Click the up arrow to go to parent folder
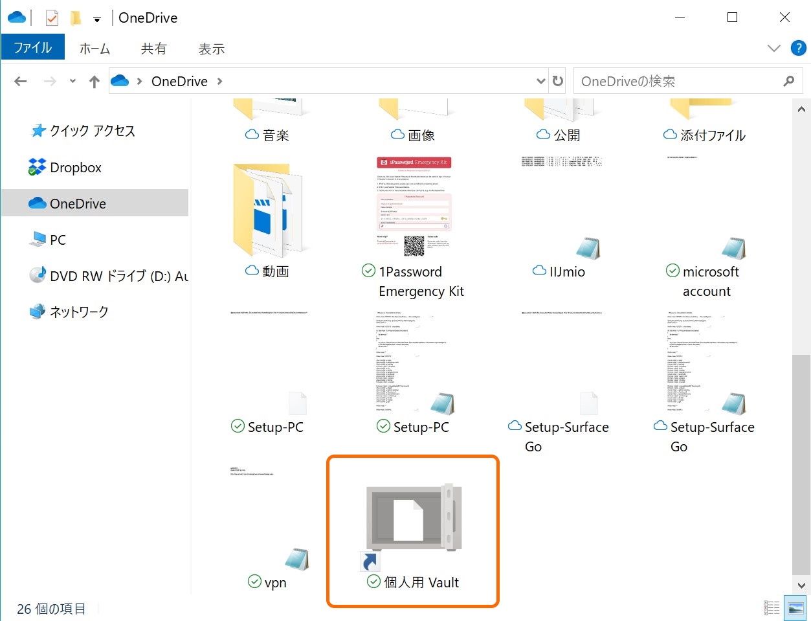The image size is (811, 621). (x=94, y=80)
